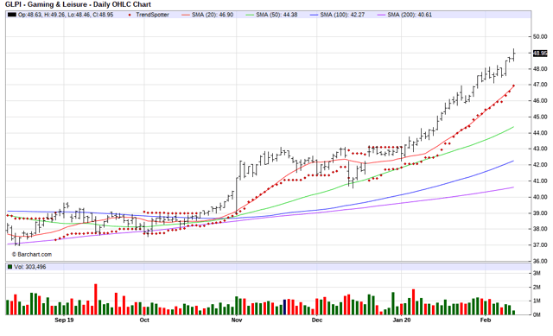Click the black OHLC legend swatch
The width and height of the screenshot is (553, 336).
pos(12,15)
